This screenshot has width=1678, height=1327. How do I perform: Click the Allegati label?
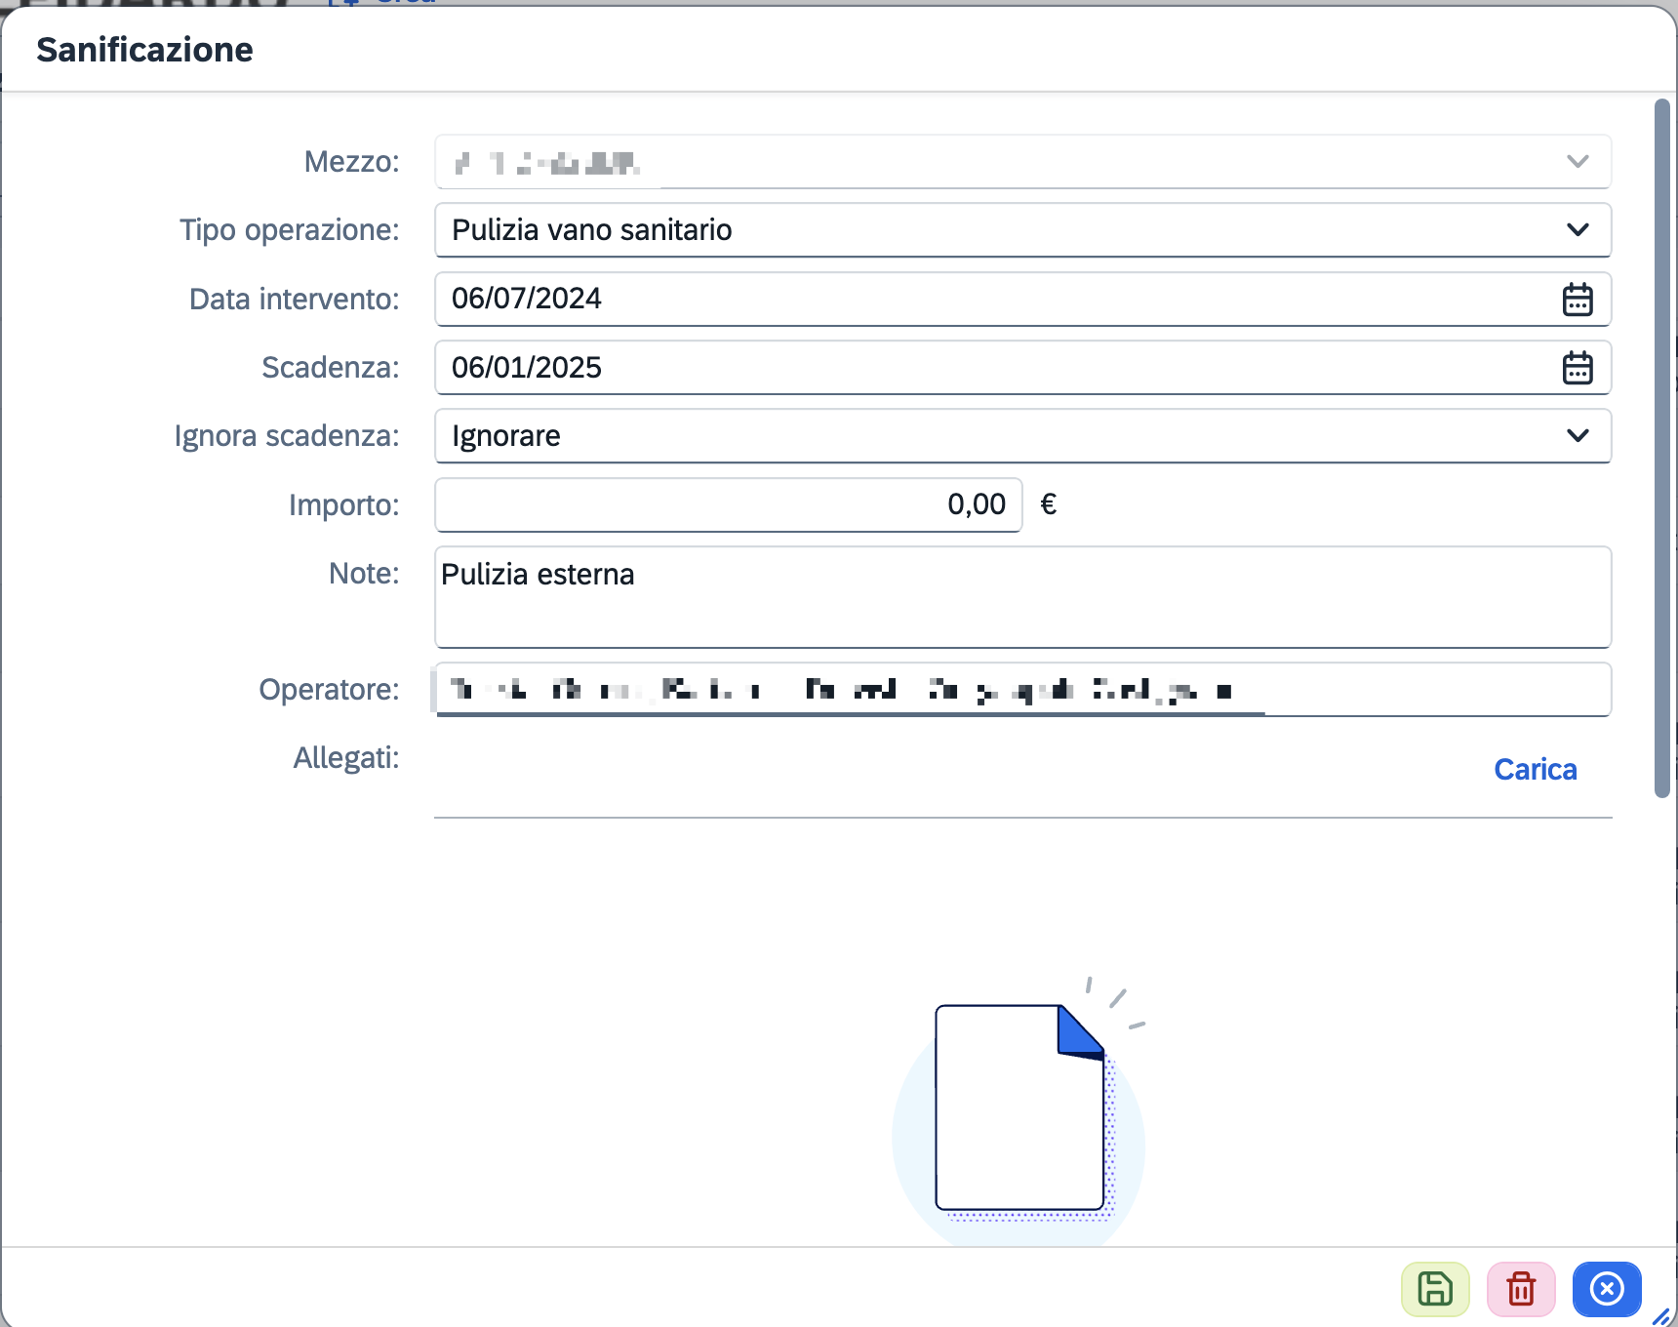[x=346, y=758]
